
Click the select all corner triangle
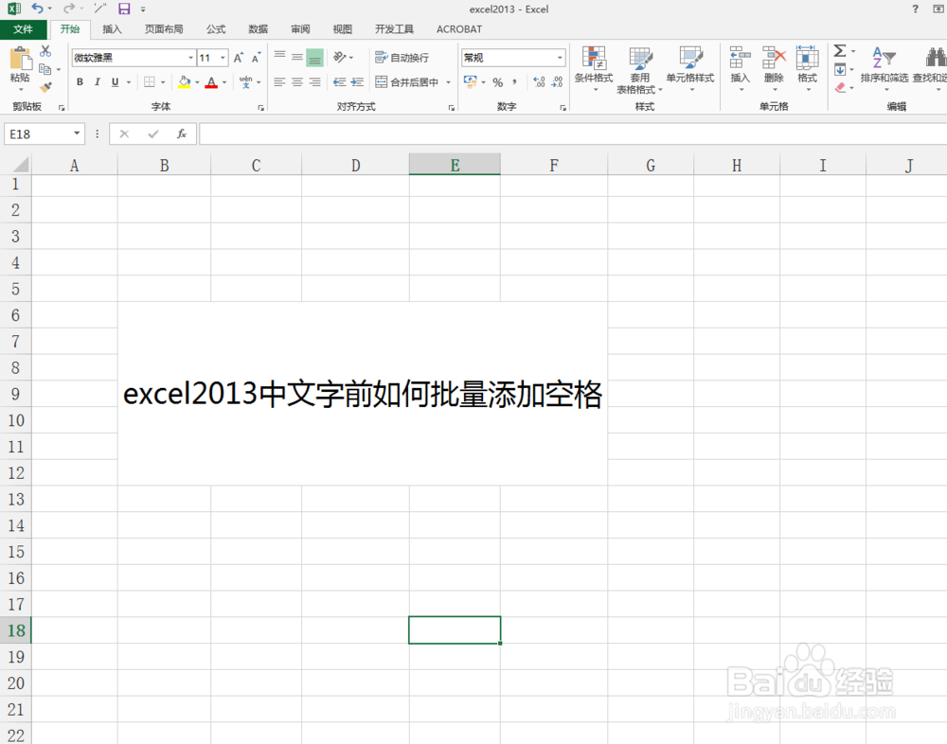(x=20, y=165)
